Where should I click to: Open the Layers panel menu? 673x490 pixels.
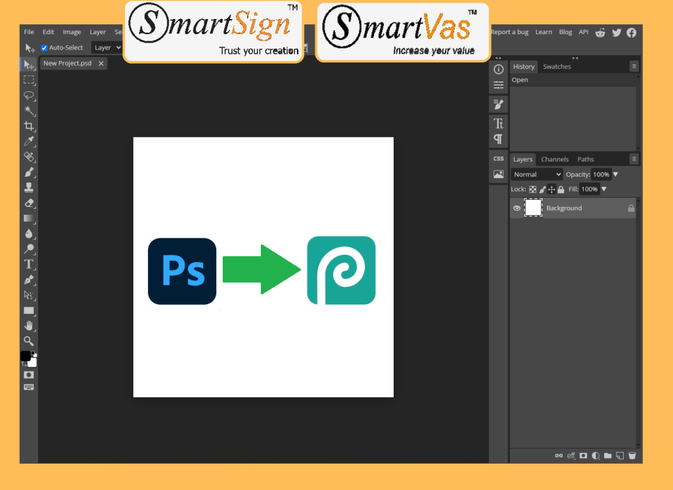634,159
